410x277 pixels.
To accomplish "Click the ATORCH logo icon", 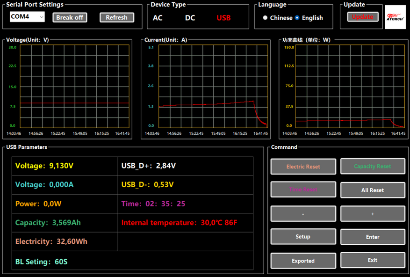I will pos(395,17).
